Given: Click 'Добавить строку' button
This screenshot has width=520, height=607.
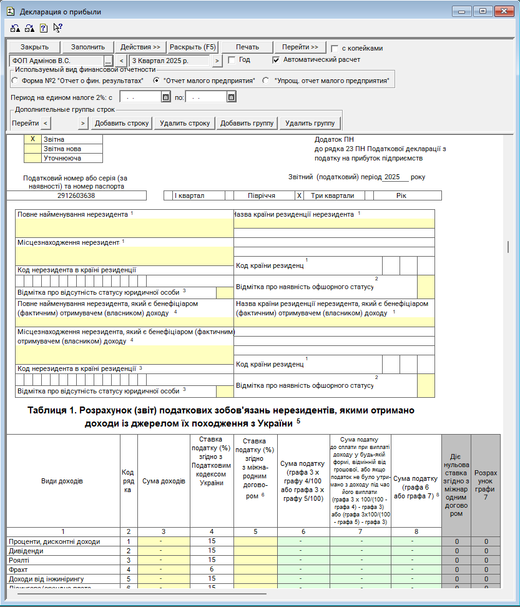Looking at the screenshot, I should click(x=122, y=123).
